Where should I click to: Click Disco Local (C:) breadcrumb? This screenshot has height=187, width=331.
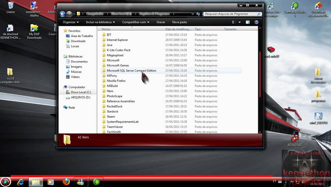point(122,14)
